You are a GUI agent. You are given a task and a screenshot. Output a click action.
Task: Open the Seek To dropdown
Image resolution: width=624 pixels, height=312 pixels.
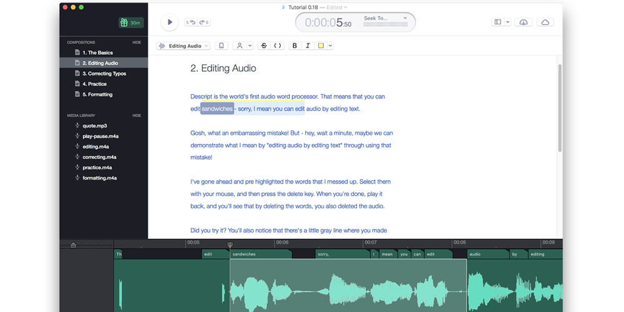(x=385, y=19)
